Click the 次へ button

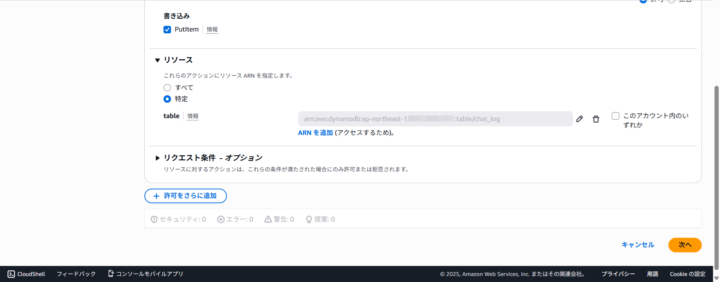click(x=685, y=245)
